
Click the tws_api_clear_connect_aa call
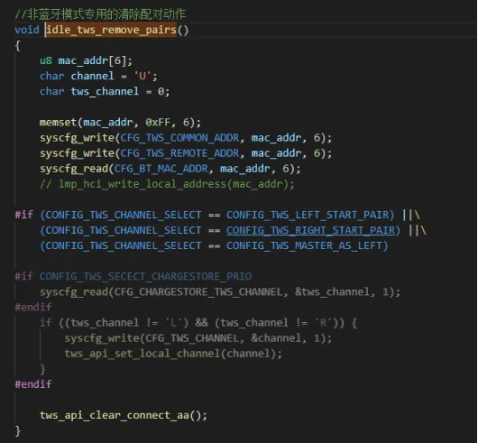tap(114, 415)
